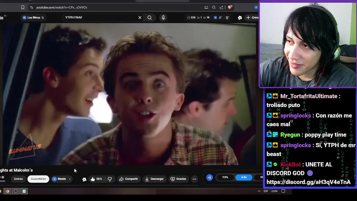Screen dimensions: 357x201
Task: Open the IQ extension icon in header
Action: click(215, 18)
